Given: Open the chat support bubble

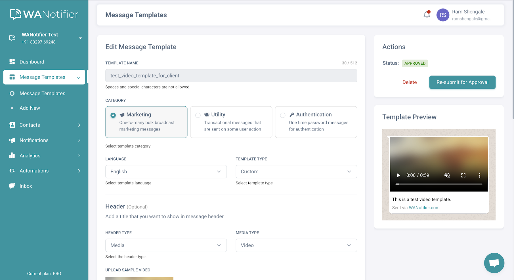Looking at the screenshot, I should click(x=494, y=263).
